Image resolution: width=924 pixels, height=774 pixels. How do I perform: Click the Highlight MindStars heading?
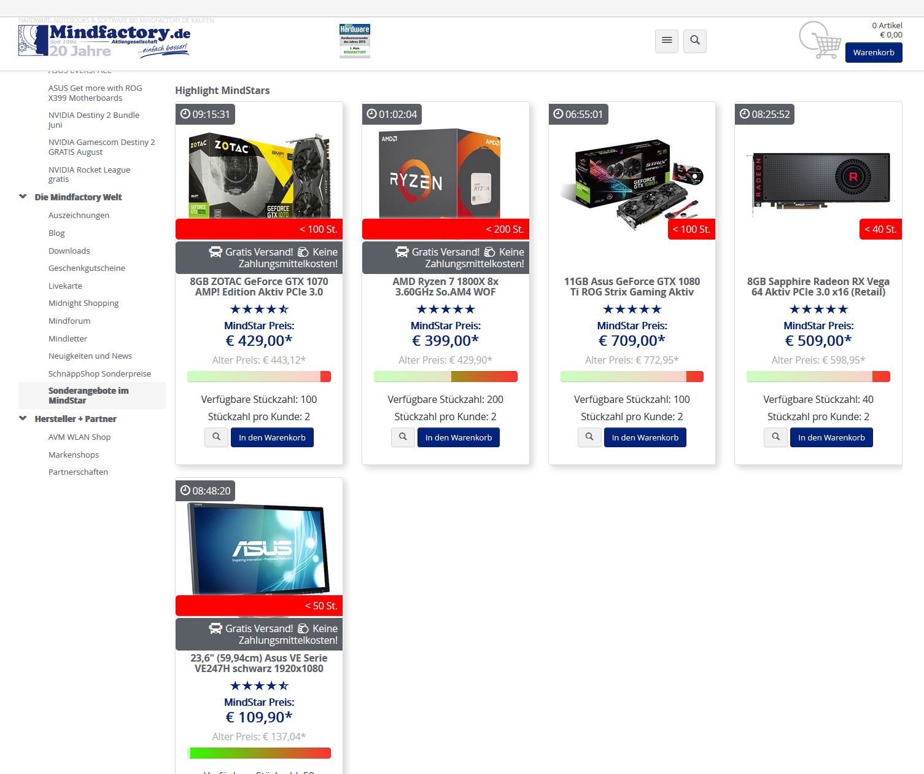point(222,90)
